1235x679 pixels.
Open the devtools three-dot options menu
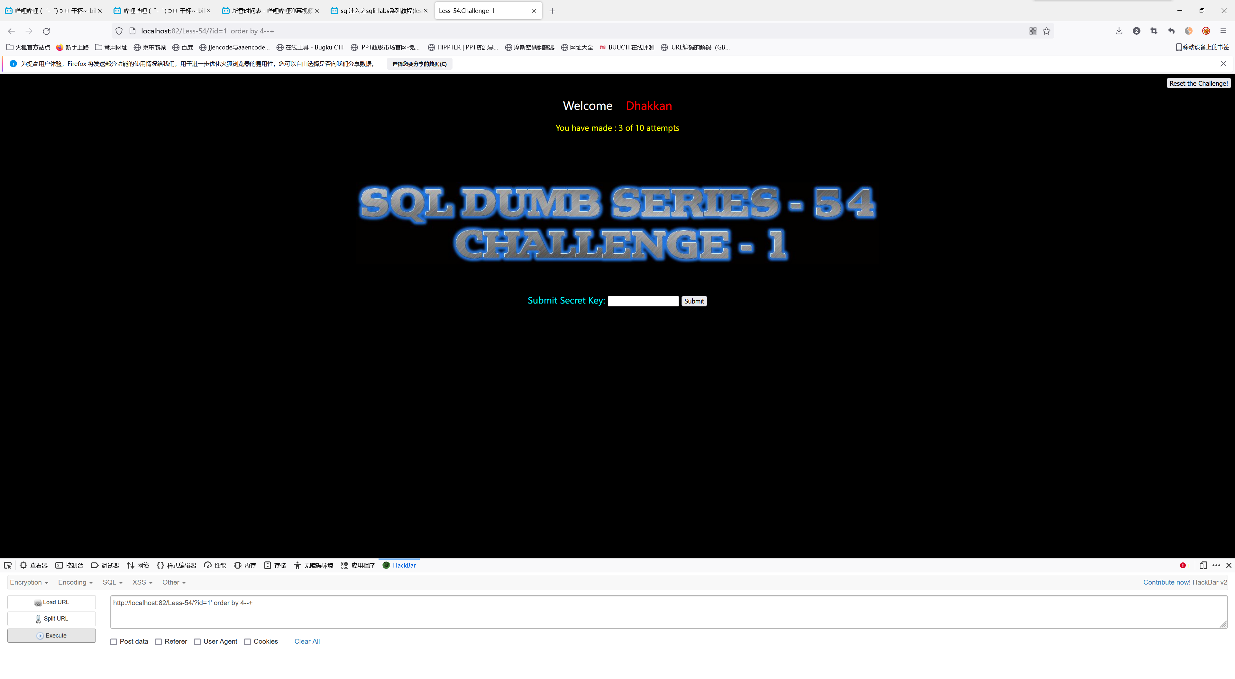coord(1216,566)
